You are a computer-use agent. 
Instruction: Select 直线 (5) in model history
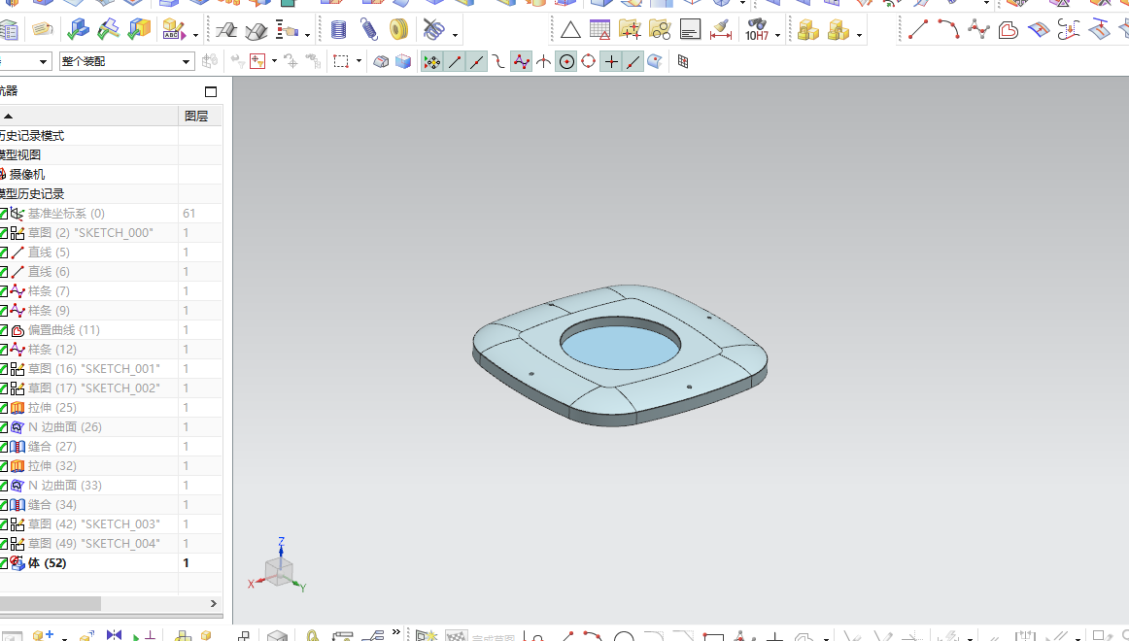49,253
